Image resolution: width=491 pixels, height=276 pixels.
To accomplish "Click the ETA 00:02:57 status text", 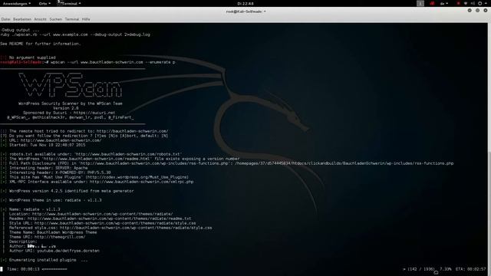I will click(470, 269).
